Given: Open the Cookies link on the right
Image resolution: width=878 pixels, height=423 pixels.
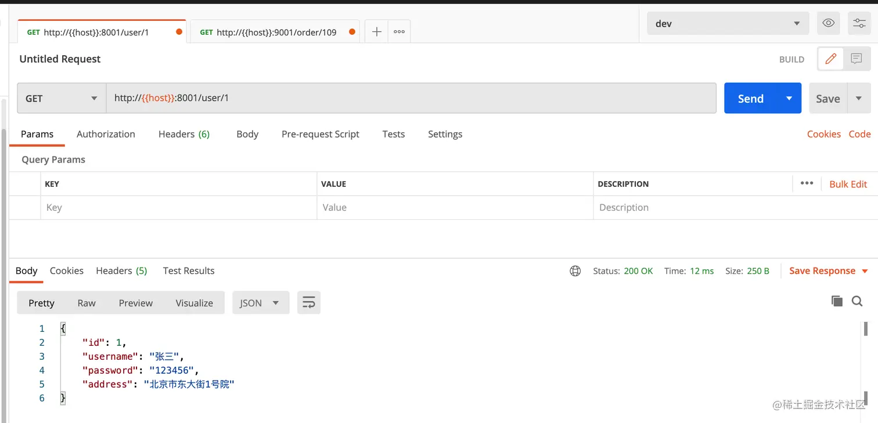Looking at the screenshot, I should pos(824,134).
